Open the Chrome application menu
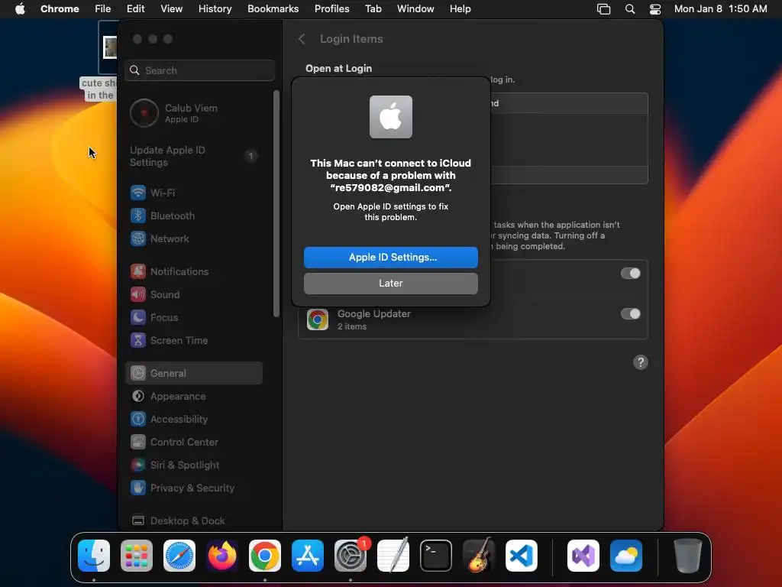The image size is (782, 587). point(60,9)
